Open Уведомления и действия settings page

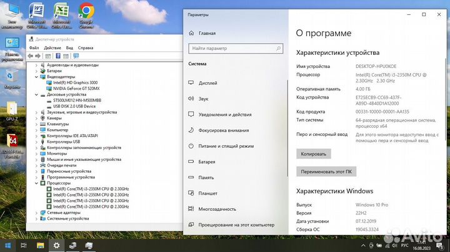(225, 115)
